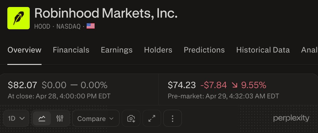Take a chart snapshot with camera icon
The image size is (318, 133).
[131, 118]
